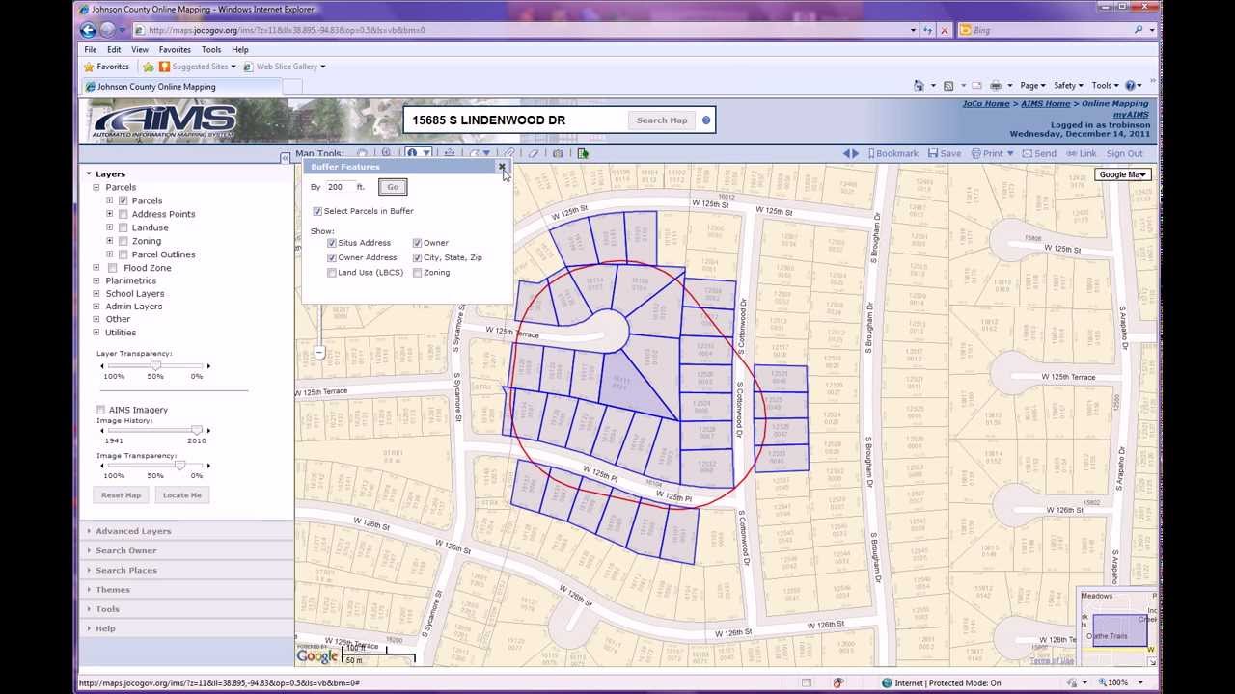The width and height of the screenshot is (1235, 694).
Task: Expand the School Layers group
Action: pos(96,293)
